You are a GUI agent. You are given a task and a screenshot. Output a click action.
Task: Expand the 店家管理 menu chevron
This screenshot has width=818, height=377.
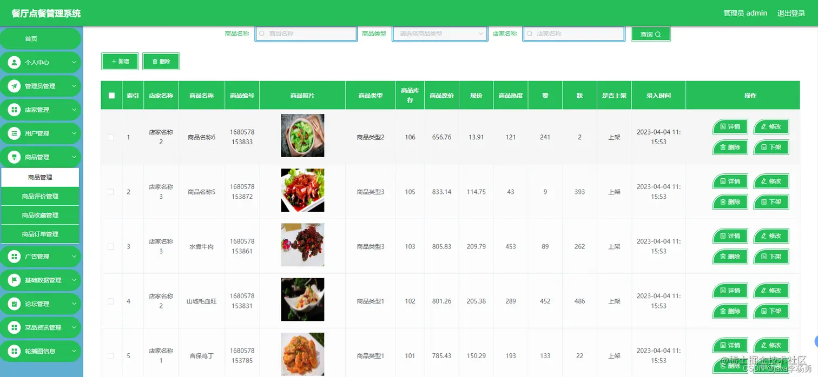pos(74,110)
